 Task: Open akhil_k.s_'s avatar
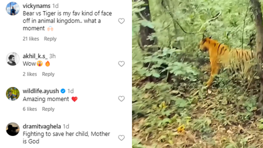[13, 59]
